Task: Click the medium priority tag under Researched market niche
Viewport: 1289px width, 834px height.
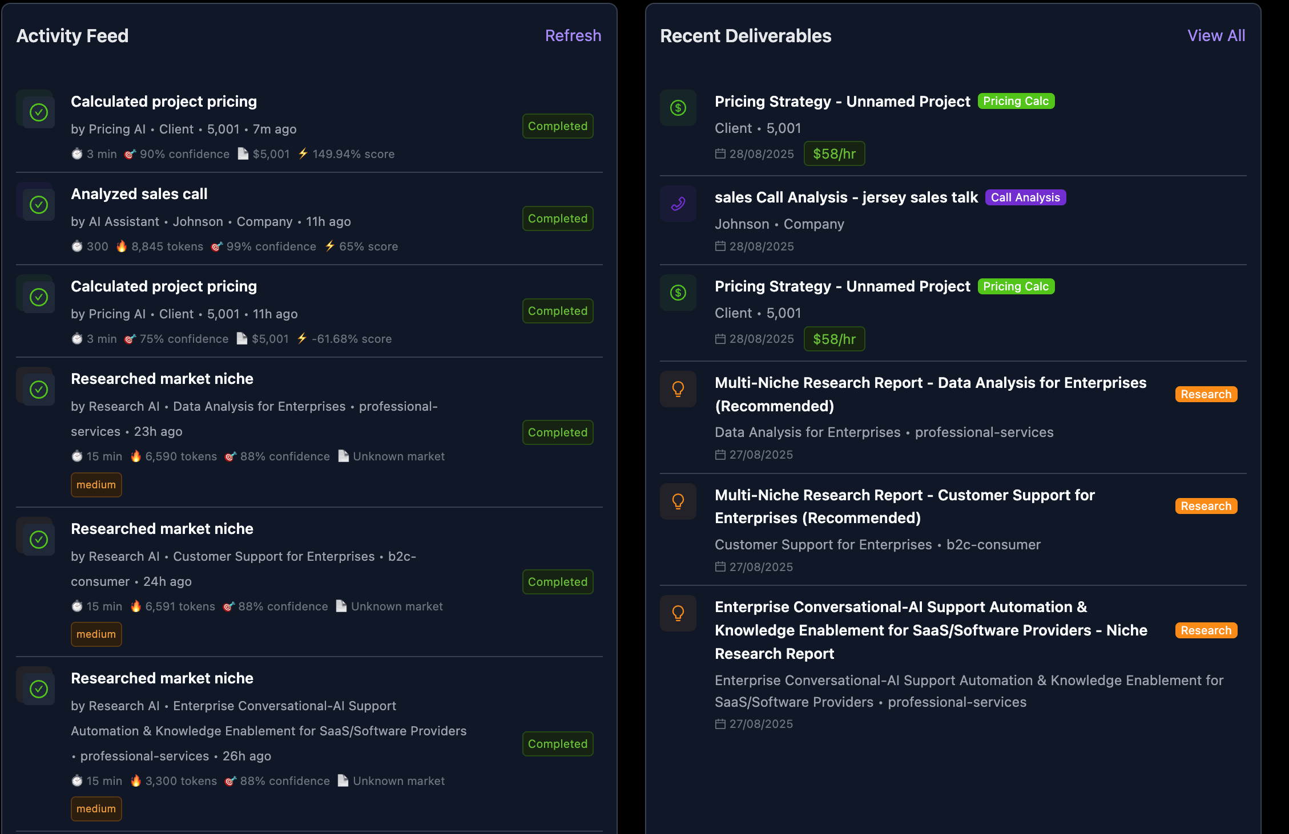Action: [x=96, y=485]
